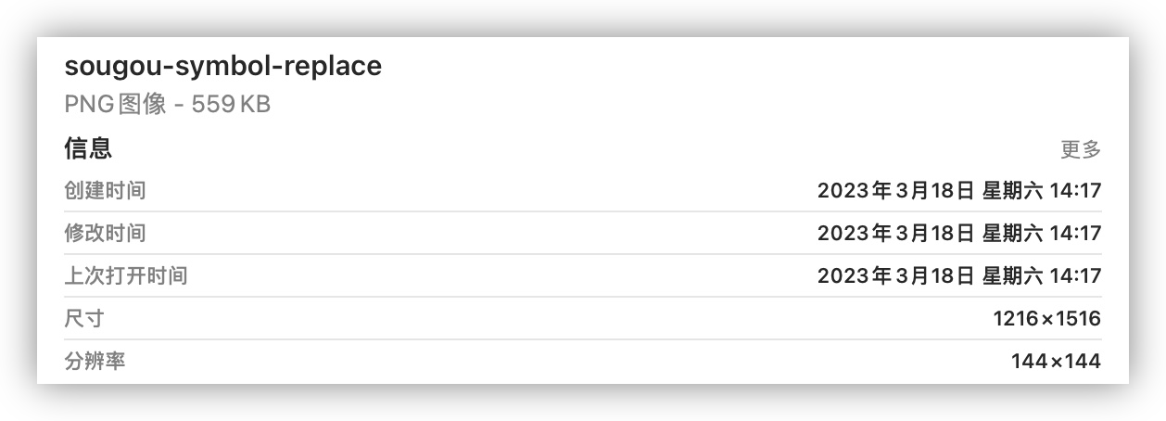Select the date 2023年3月18日 in 上次打开时间 row
Screen dimensions: 1166x421
pos(895,275)
